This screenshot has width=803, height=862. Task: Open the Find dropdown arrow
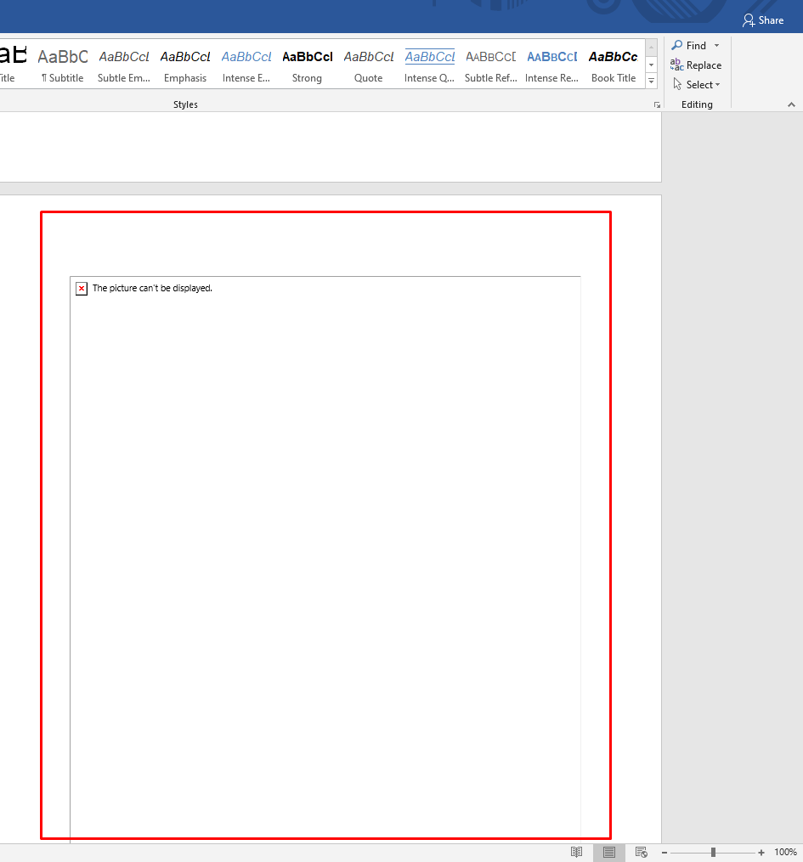point(715,45)
